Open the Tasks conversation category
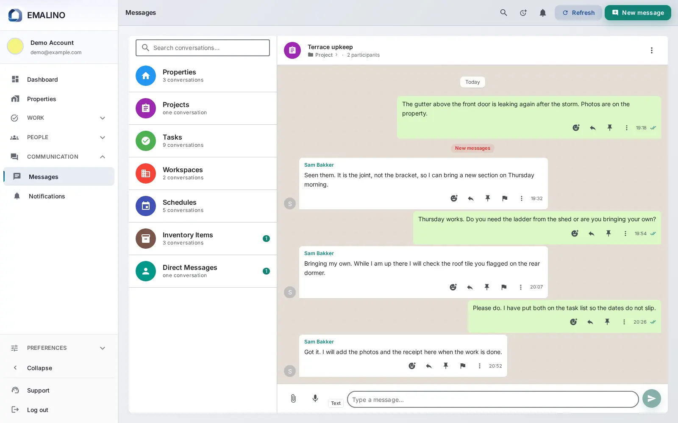The image size is (678, 423). tap(203, 141)
